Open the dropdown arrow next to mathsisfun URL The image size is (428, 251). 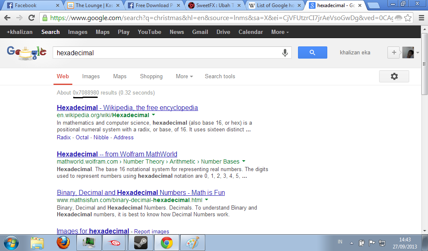point(206,200)
